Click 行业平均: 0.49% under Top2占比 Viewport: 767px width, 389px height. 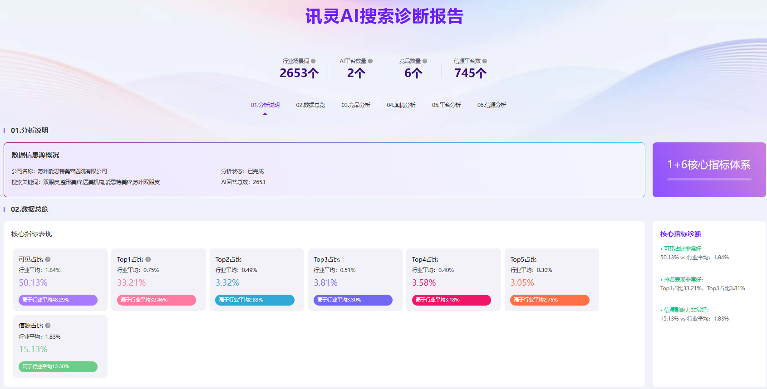[236, 270]
